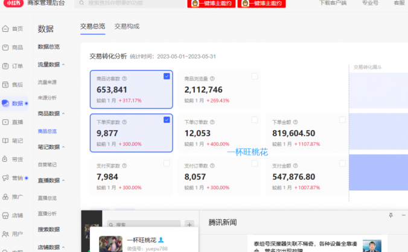This screenshot has width=408, height=252.
Task: Open 直播 live section in sidebar
Action: pyautogui.click(x=13, y=122)
